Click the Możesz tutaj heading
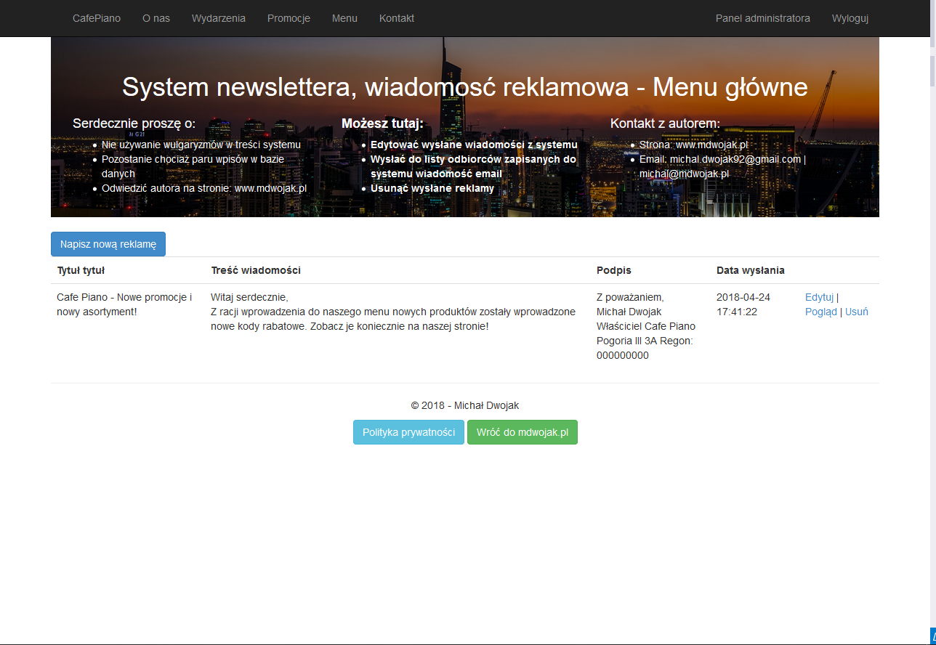Viewport: 936px width, 645px height. (382, 123)
